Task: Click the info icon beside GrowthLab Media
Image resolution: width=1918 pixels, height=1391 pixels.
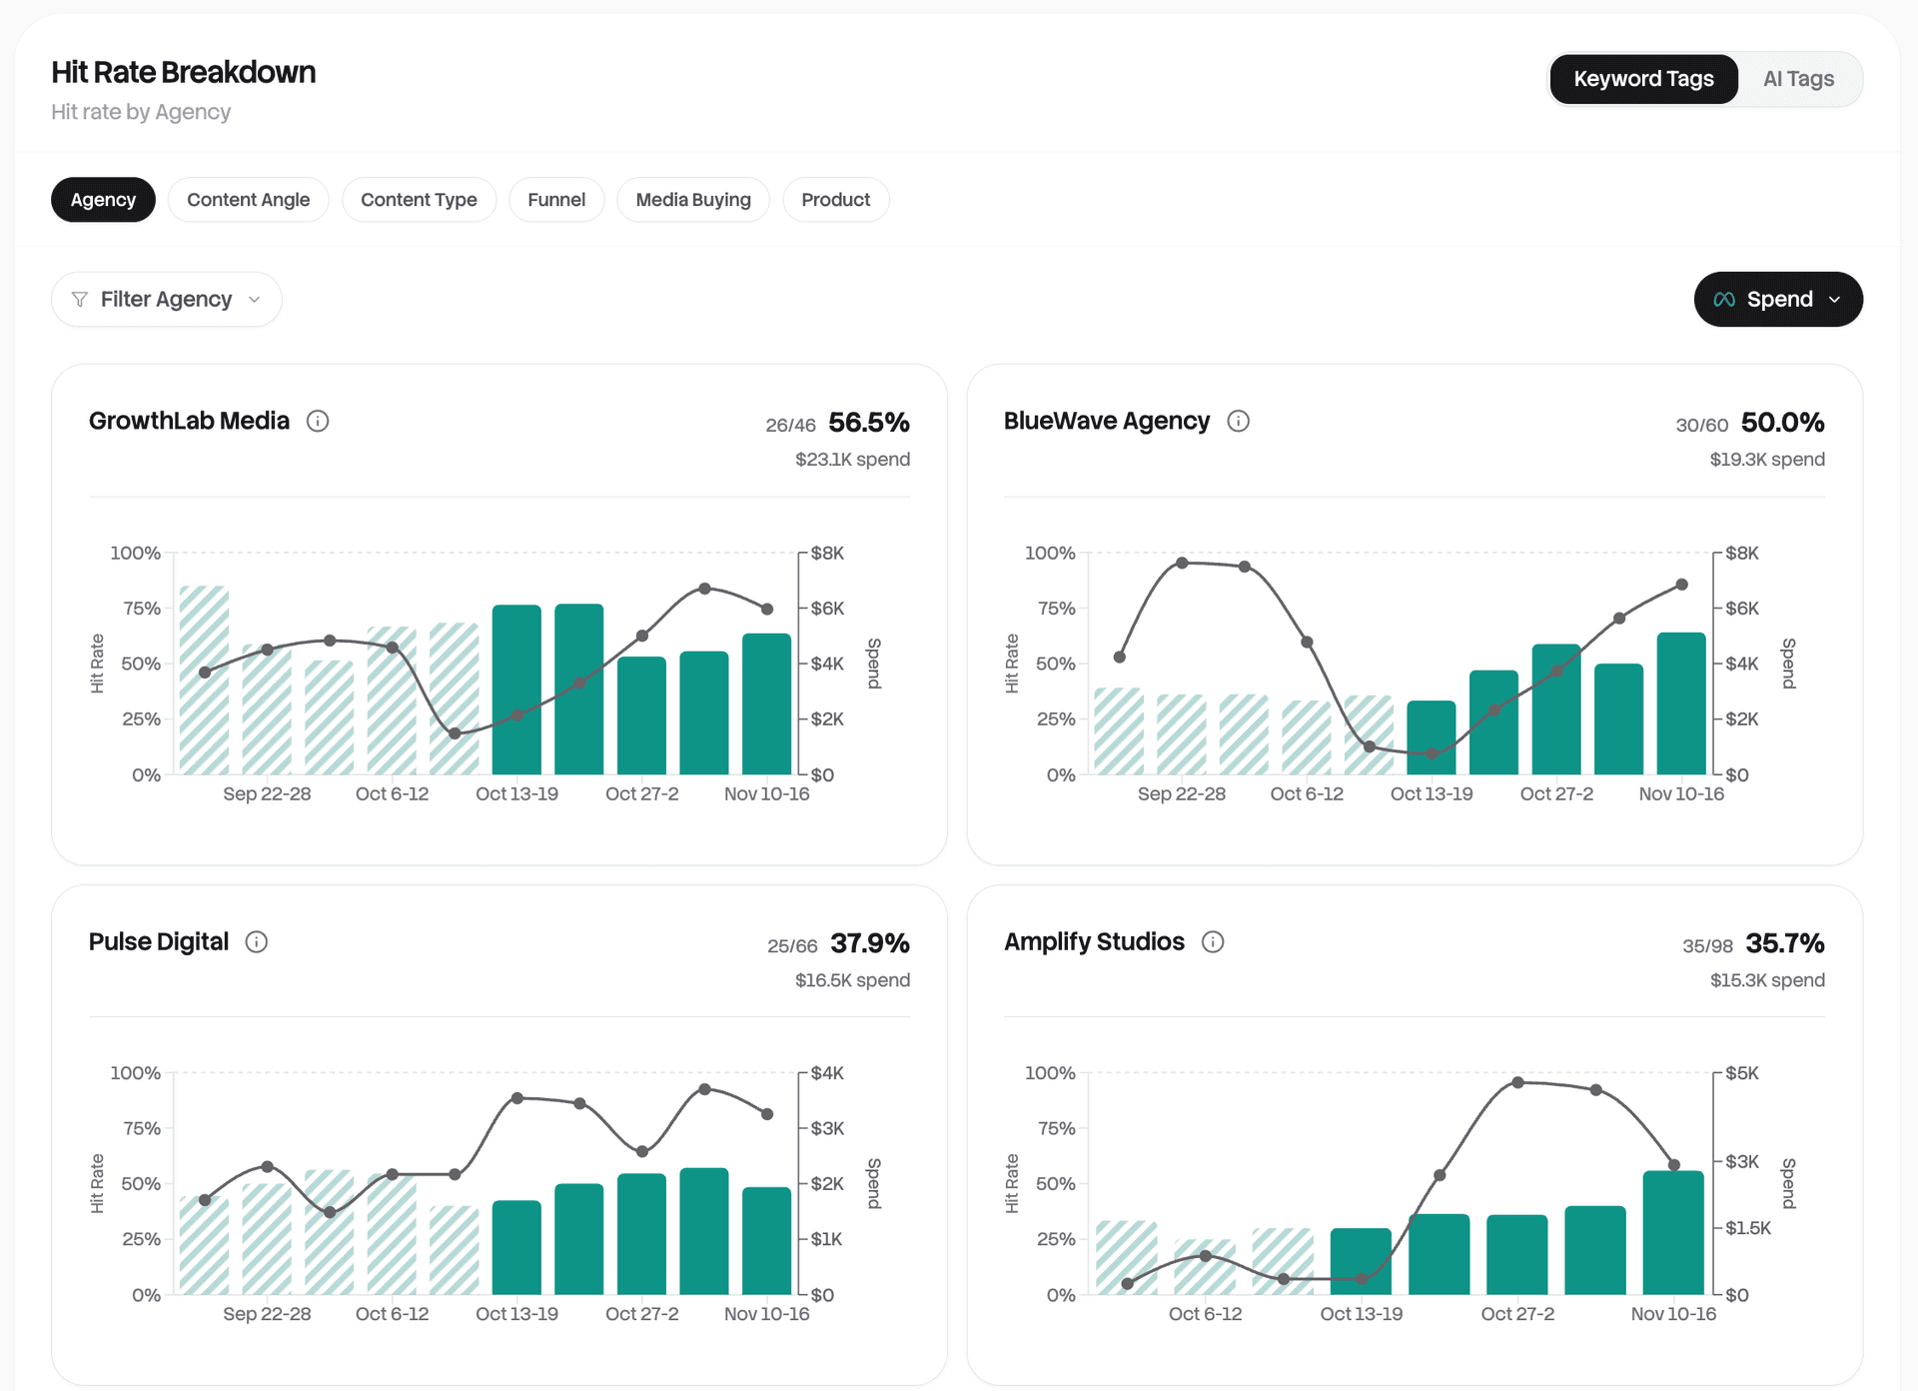Action: pyautogui.click(x=318, y=421)
